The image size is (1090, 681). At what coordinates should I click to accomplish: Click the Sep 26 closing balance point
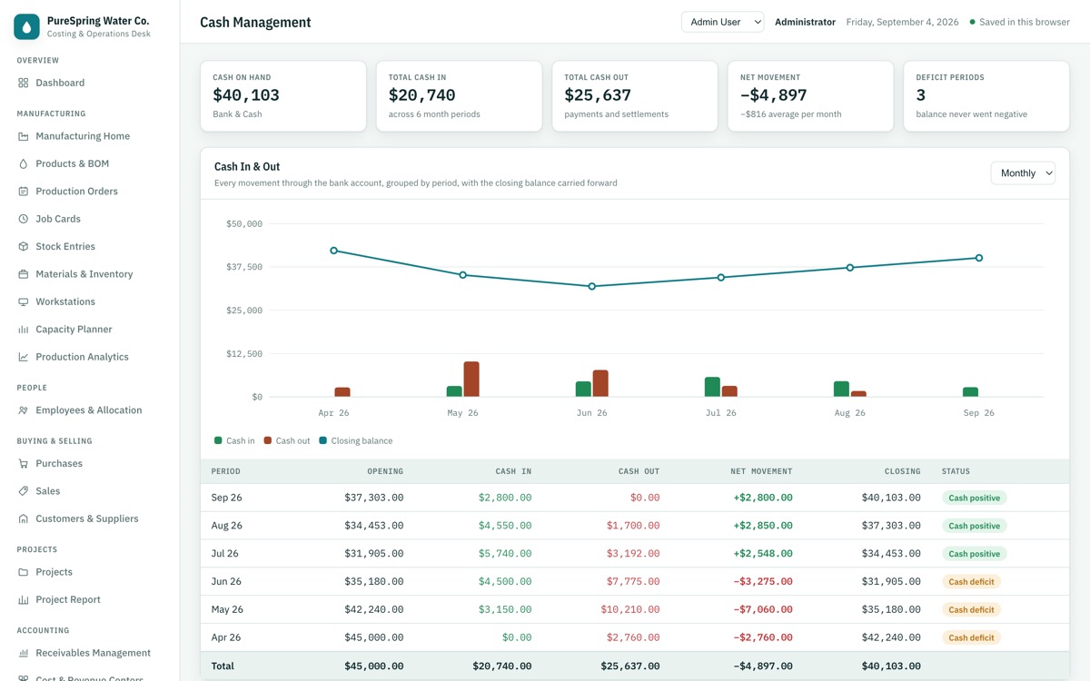click(978, 258)
